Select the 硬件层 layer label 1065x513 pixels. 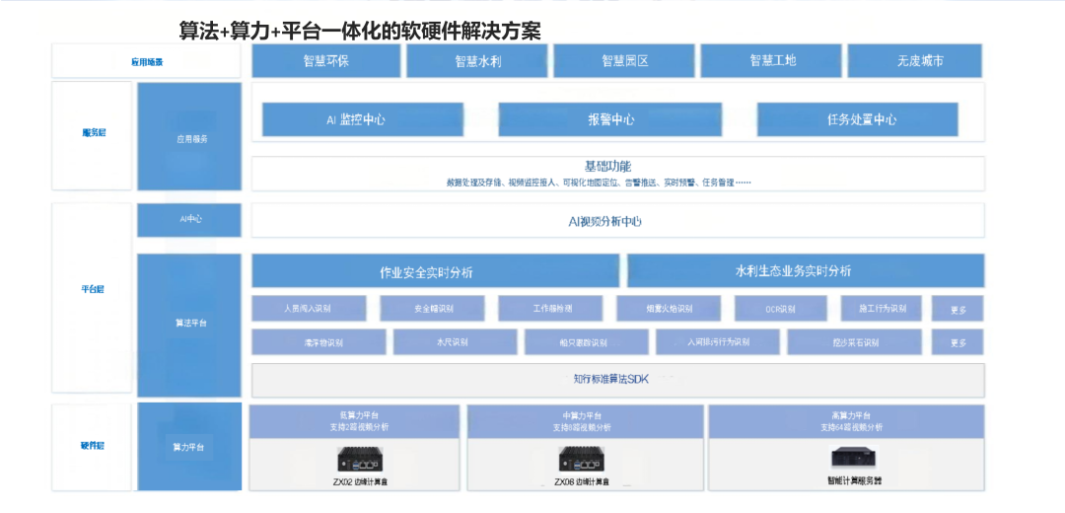tap(92, 447)
